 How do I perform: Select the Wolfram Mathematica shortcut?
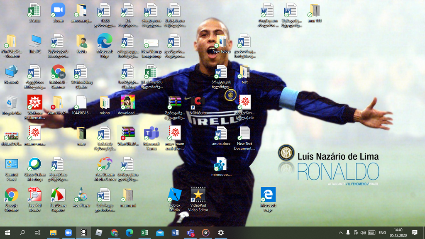pyautogui.click(x=35, y=107)
